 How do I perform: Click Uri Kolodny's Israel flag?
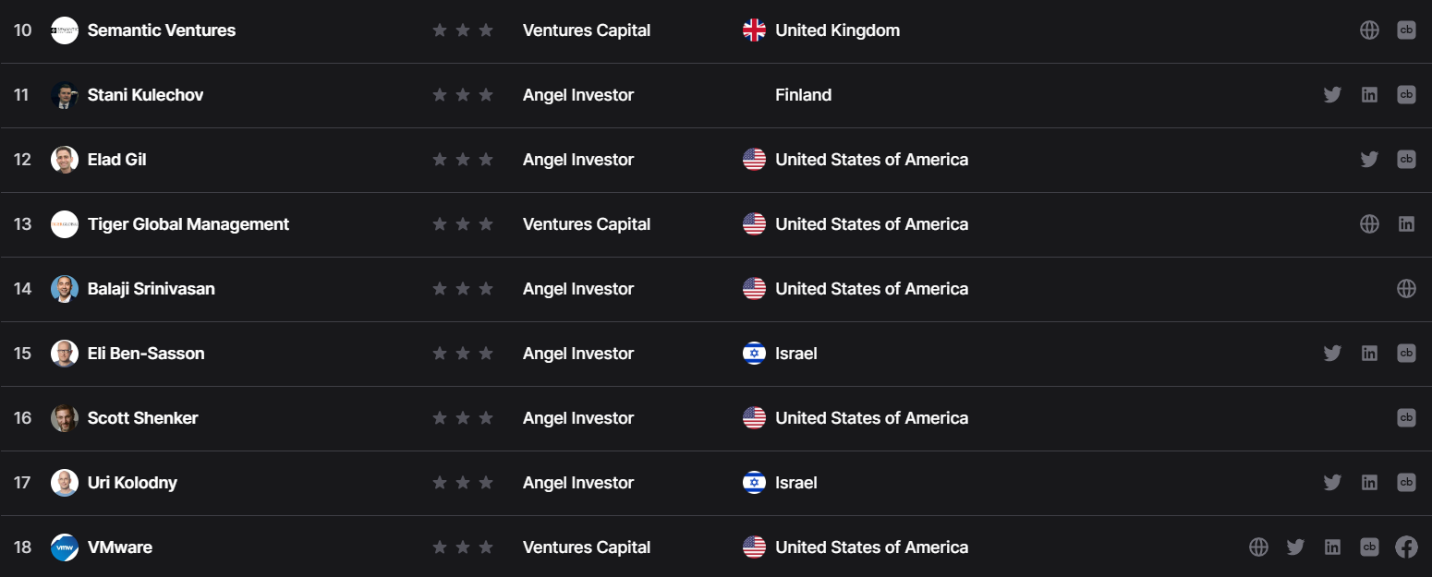(x=754, y=483)
